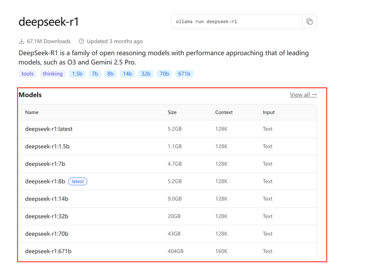Select the 1.5b size tag
This screenshot has width=372, height=280.
pos(77,74)
